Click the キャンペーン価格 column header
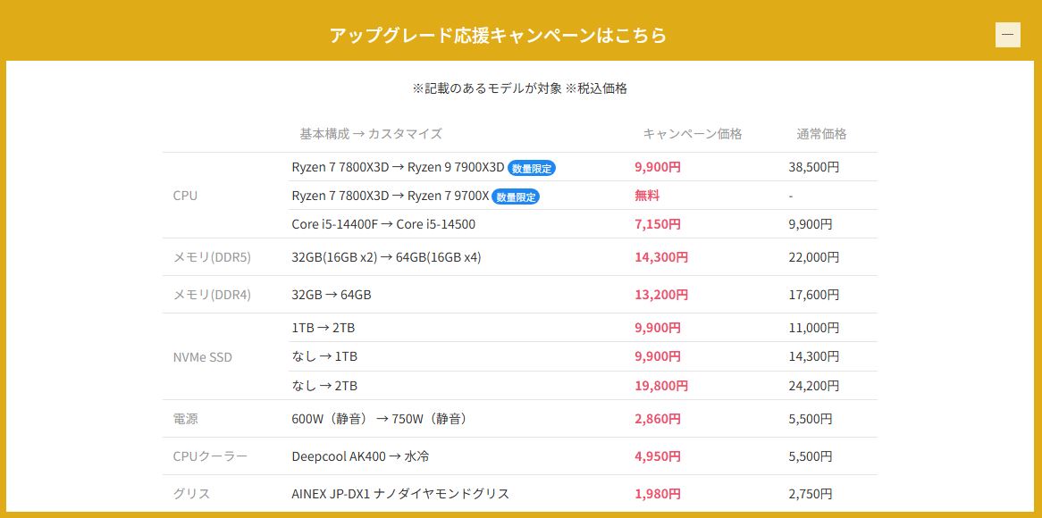 [x=693, y=134]
